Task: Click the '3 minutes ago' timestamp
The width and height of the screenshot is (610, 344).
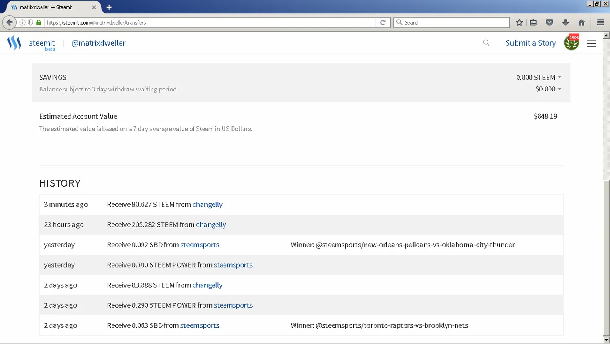Action: point(66,204)
